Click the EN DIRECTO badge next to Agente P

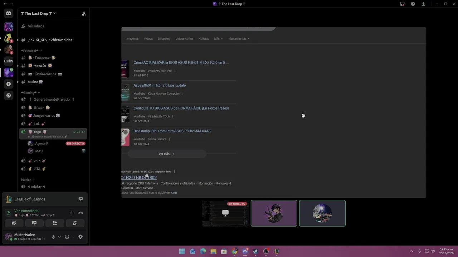(75, 143)
